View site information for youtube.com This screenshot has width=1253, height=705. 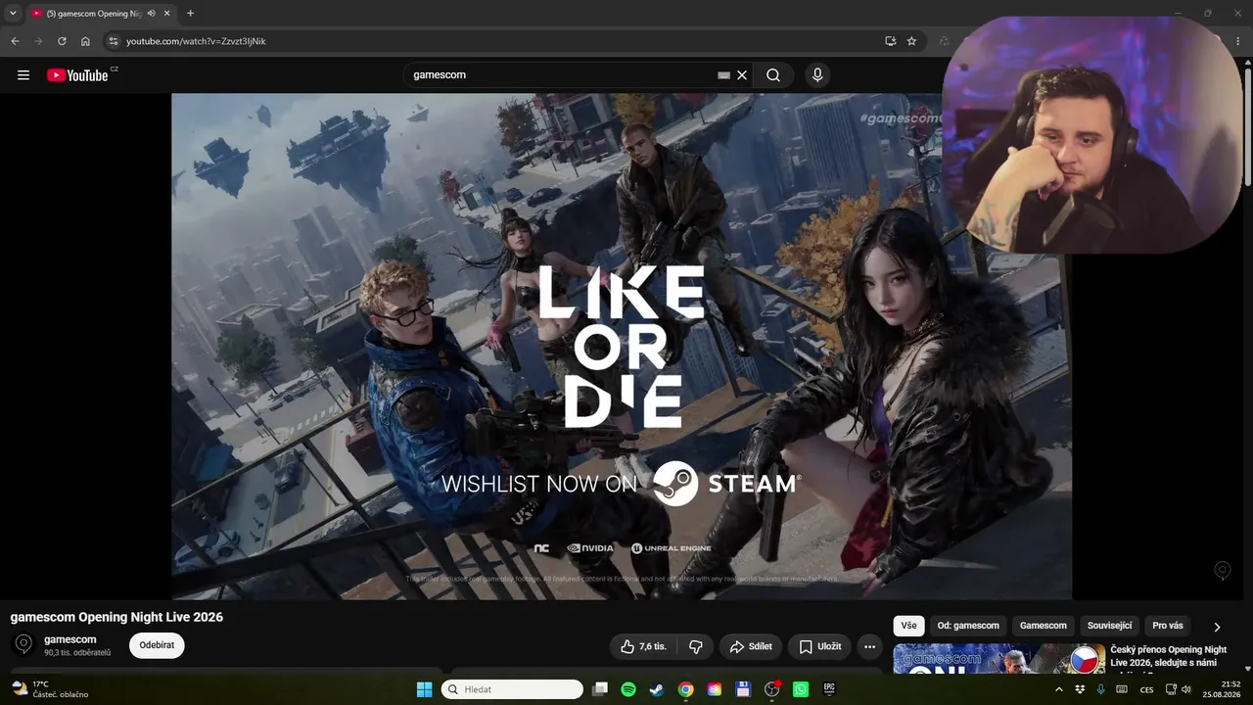tap(113, 41)
